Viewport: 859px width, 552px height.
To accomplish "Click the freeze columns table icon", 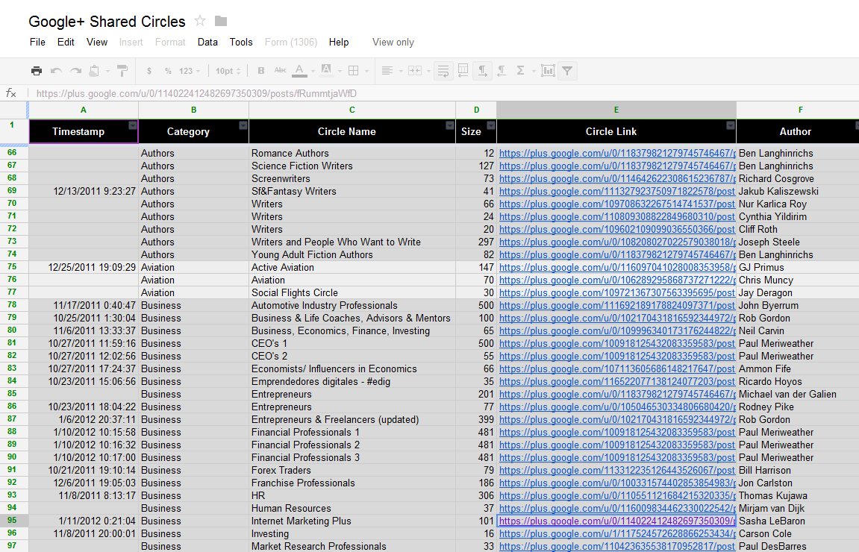I will tap(463, 70).
